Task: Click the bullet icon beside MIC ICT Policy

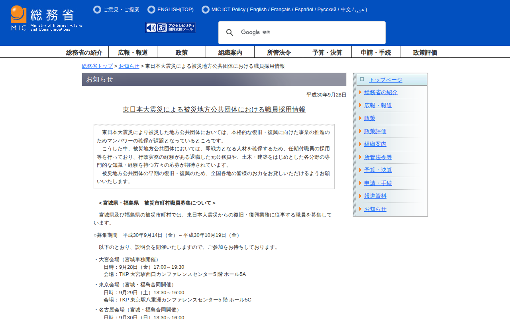Action: [206, 10]
